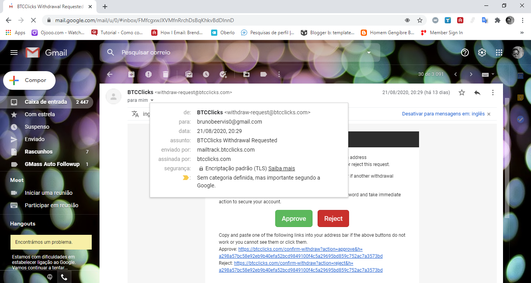531x283 pixels.
Task: Open Suspenso folder
Action: 47,127
